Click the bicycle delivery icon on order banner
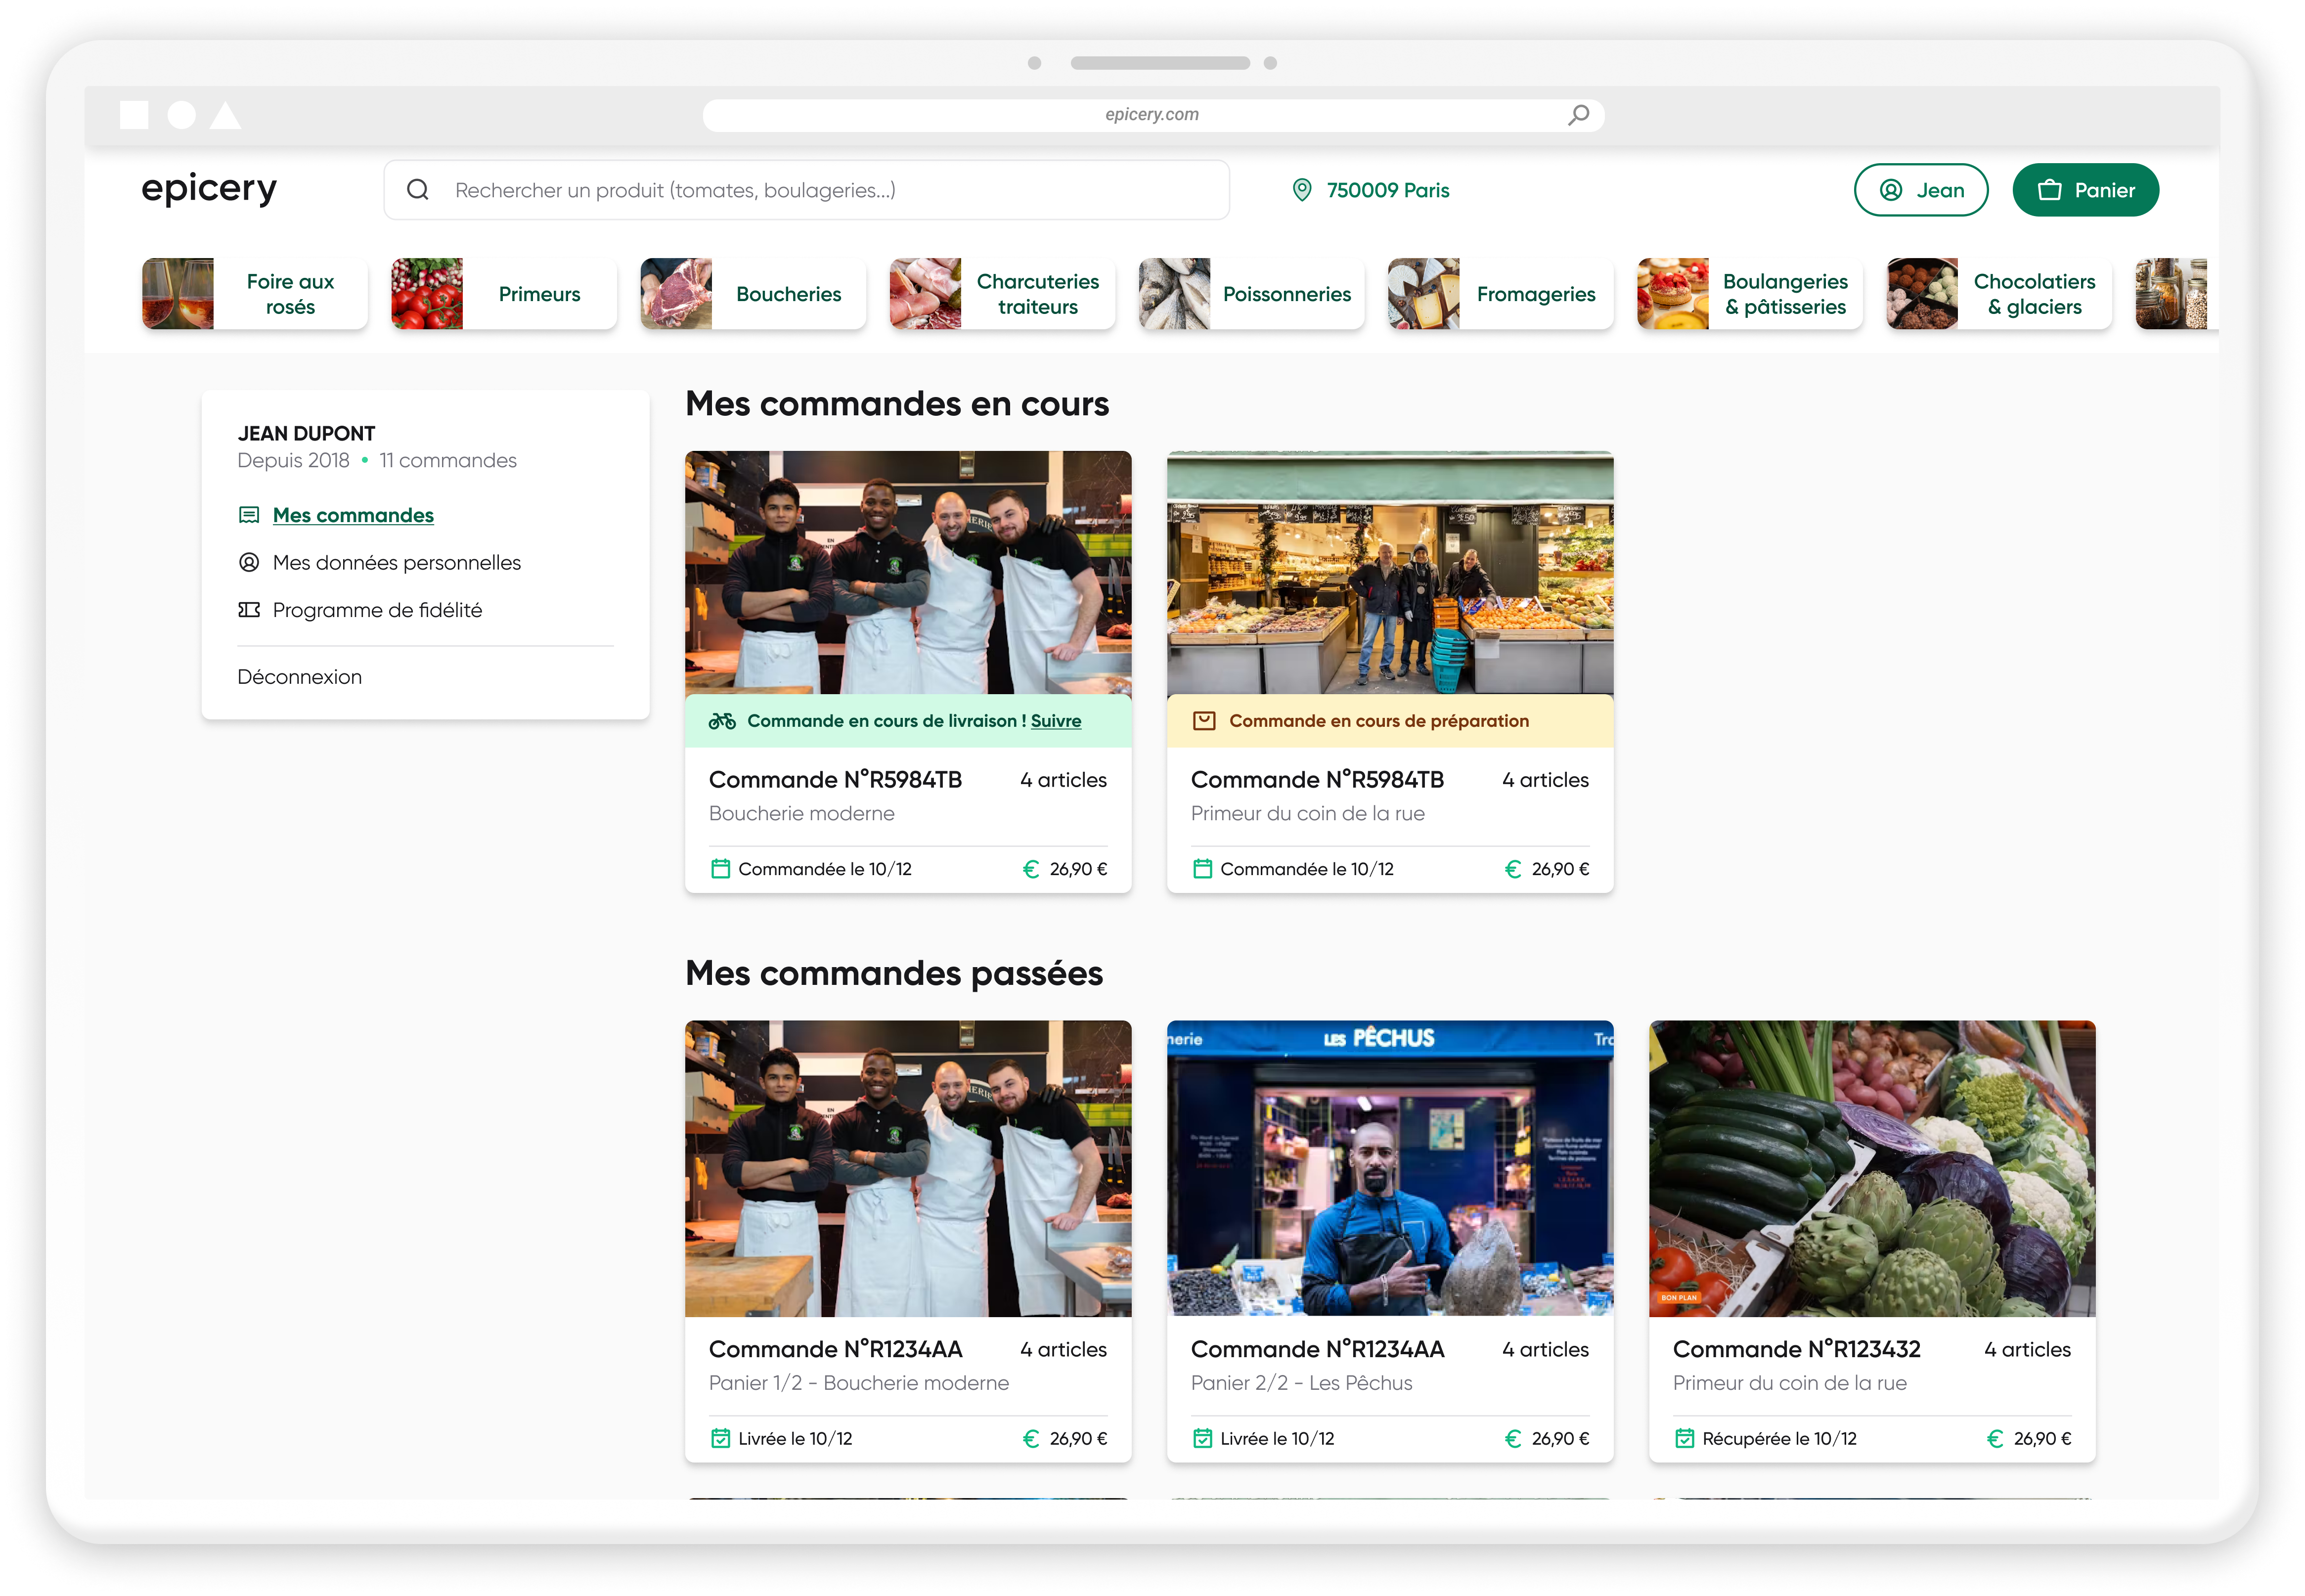 point(722,721)
